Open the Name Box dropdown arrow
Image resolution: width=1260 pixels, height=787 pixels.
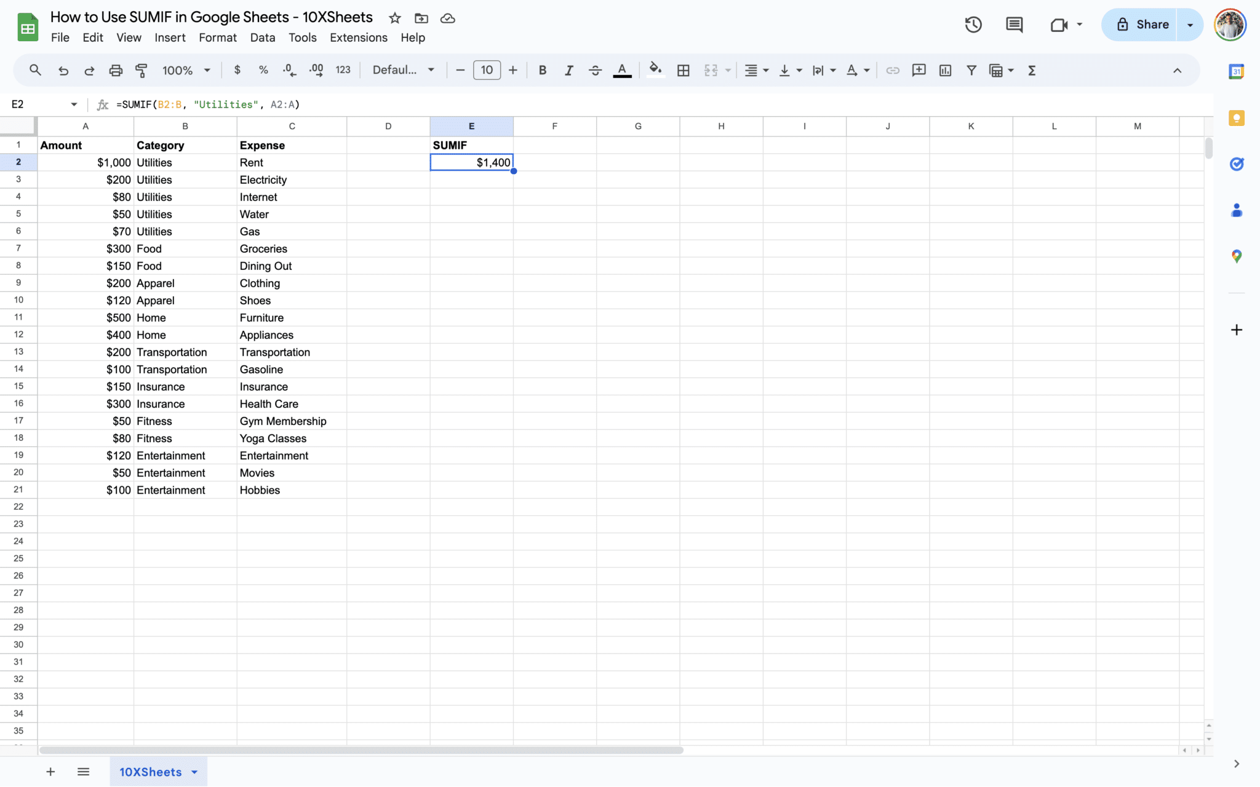[x=74, y=105]
